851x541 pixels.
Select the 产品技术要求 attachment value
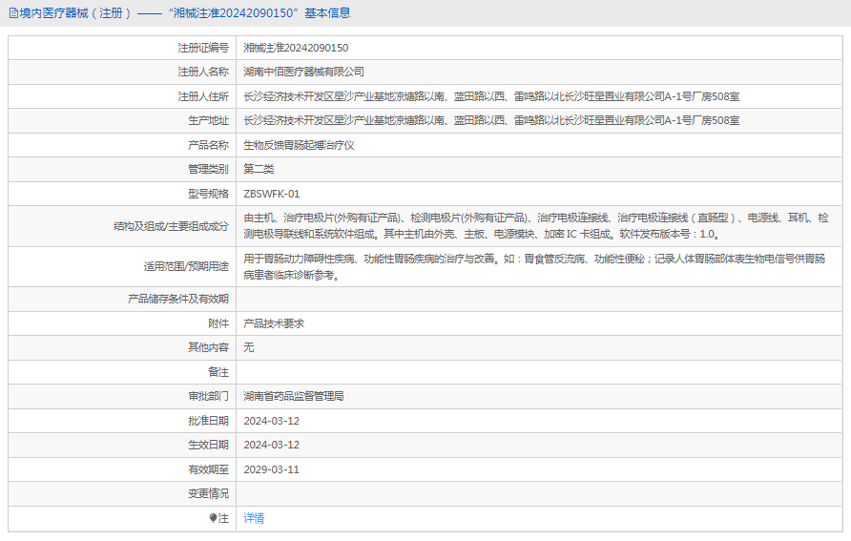[x=274, y=323]
